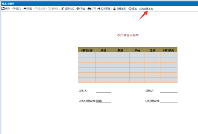View 流程进度 (workflow progress) via its icon
Image resolution: width=198 pixels, height=134 pixels.
pos(114,9)
